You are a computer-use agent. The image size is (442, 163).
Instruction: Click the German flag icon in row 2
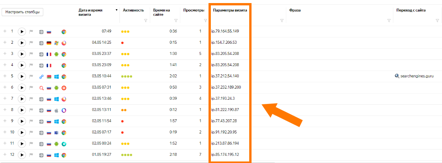click(49, 43)
